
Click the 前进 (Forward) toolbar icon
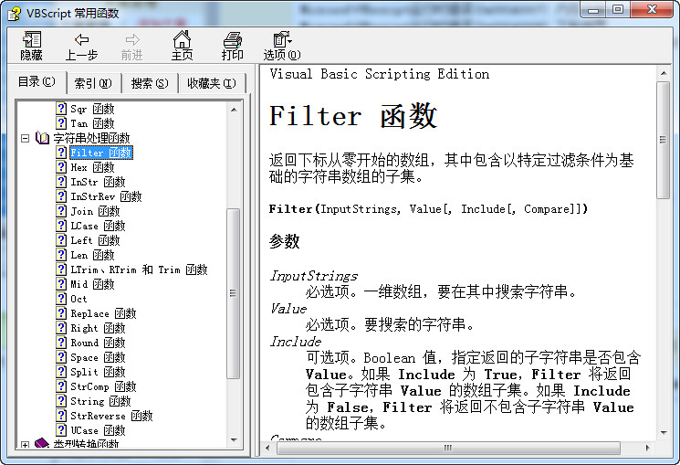[x=131, y=46]
